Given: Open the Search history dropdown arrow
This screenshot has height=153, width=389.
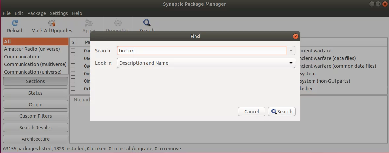Looking at the screenshot, I should pos(291,51).
